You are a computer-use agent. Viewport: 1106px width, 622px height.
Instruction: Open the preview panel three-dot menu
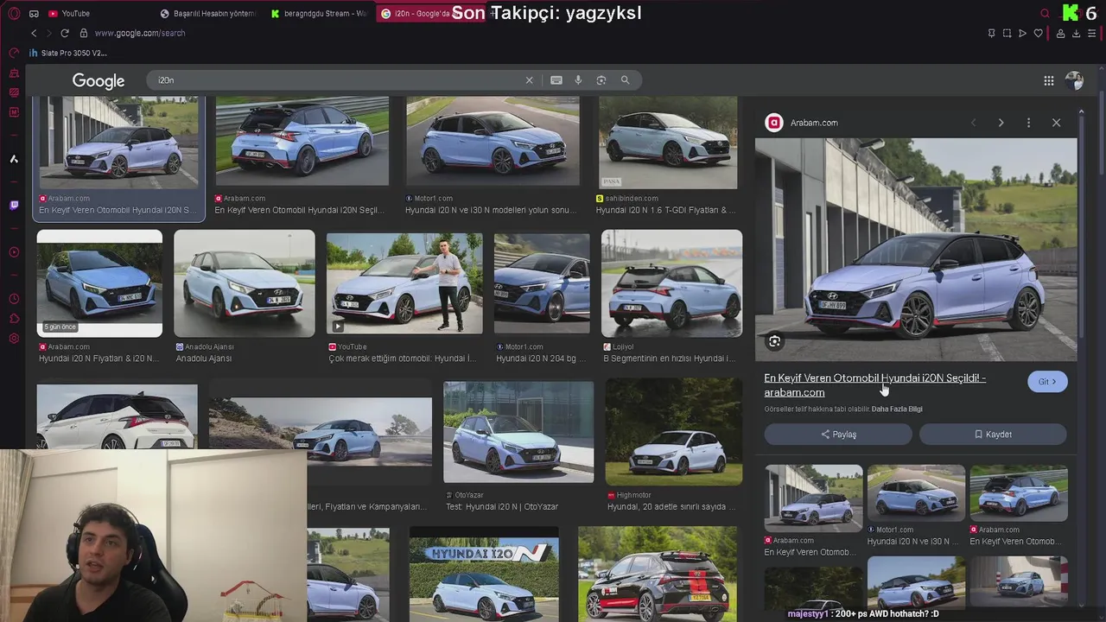1028,123
